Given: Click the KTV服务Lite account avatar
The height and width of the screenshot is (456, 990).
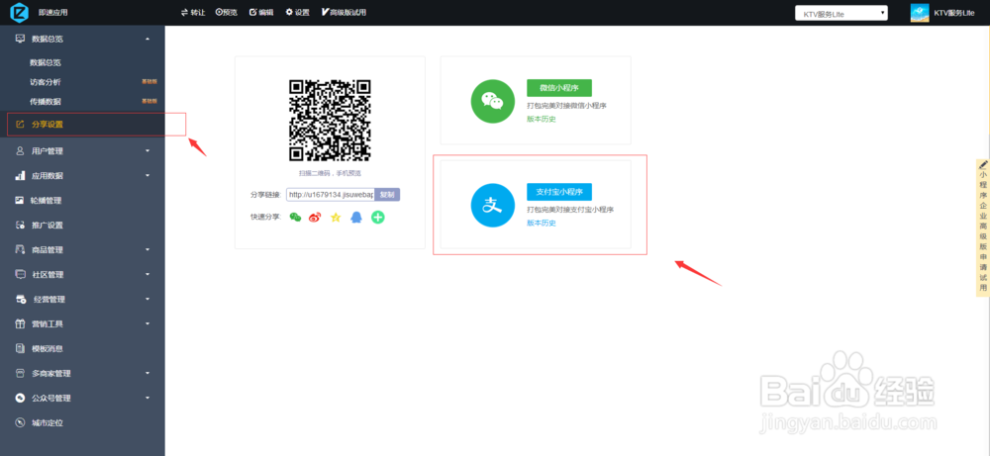Looking at the screenshot, I should point(920,13).
